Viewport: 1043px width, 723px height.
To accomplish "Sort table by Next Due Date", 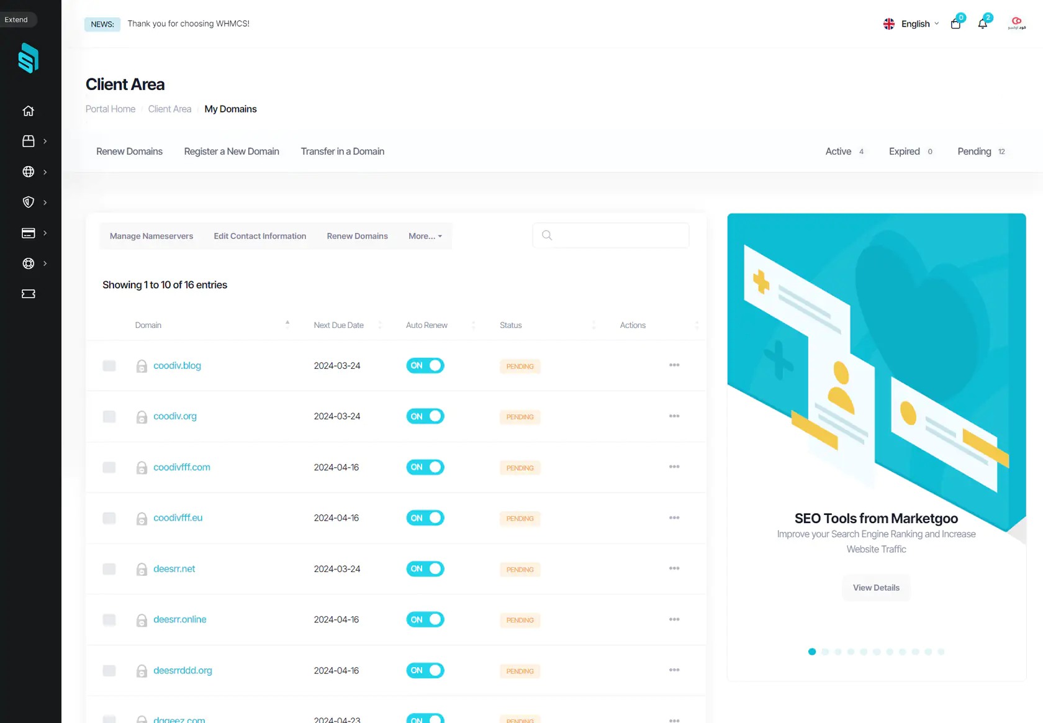I will point(339,325).
